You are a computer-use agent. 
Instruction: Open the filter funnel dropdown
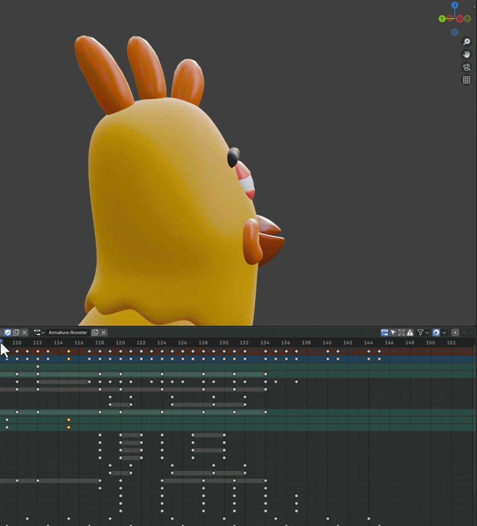tap(422, 333)
